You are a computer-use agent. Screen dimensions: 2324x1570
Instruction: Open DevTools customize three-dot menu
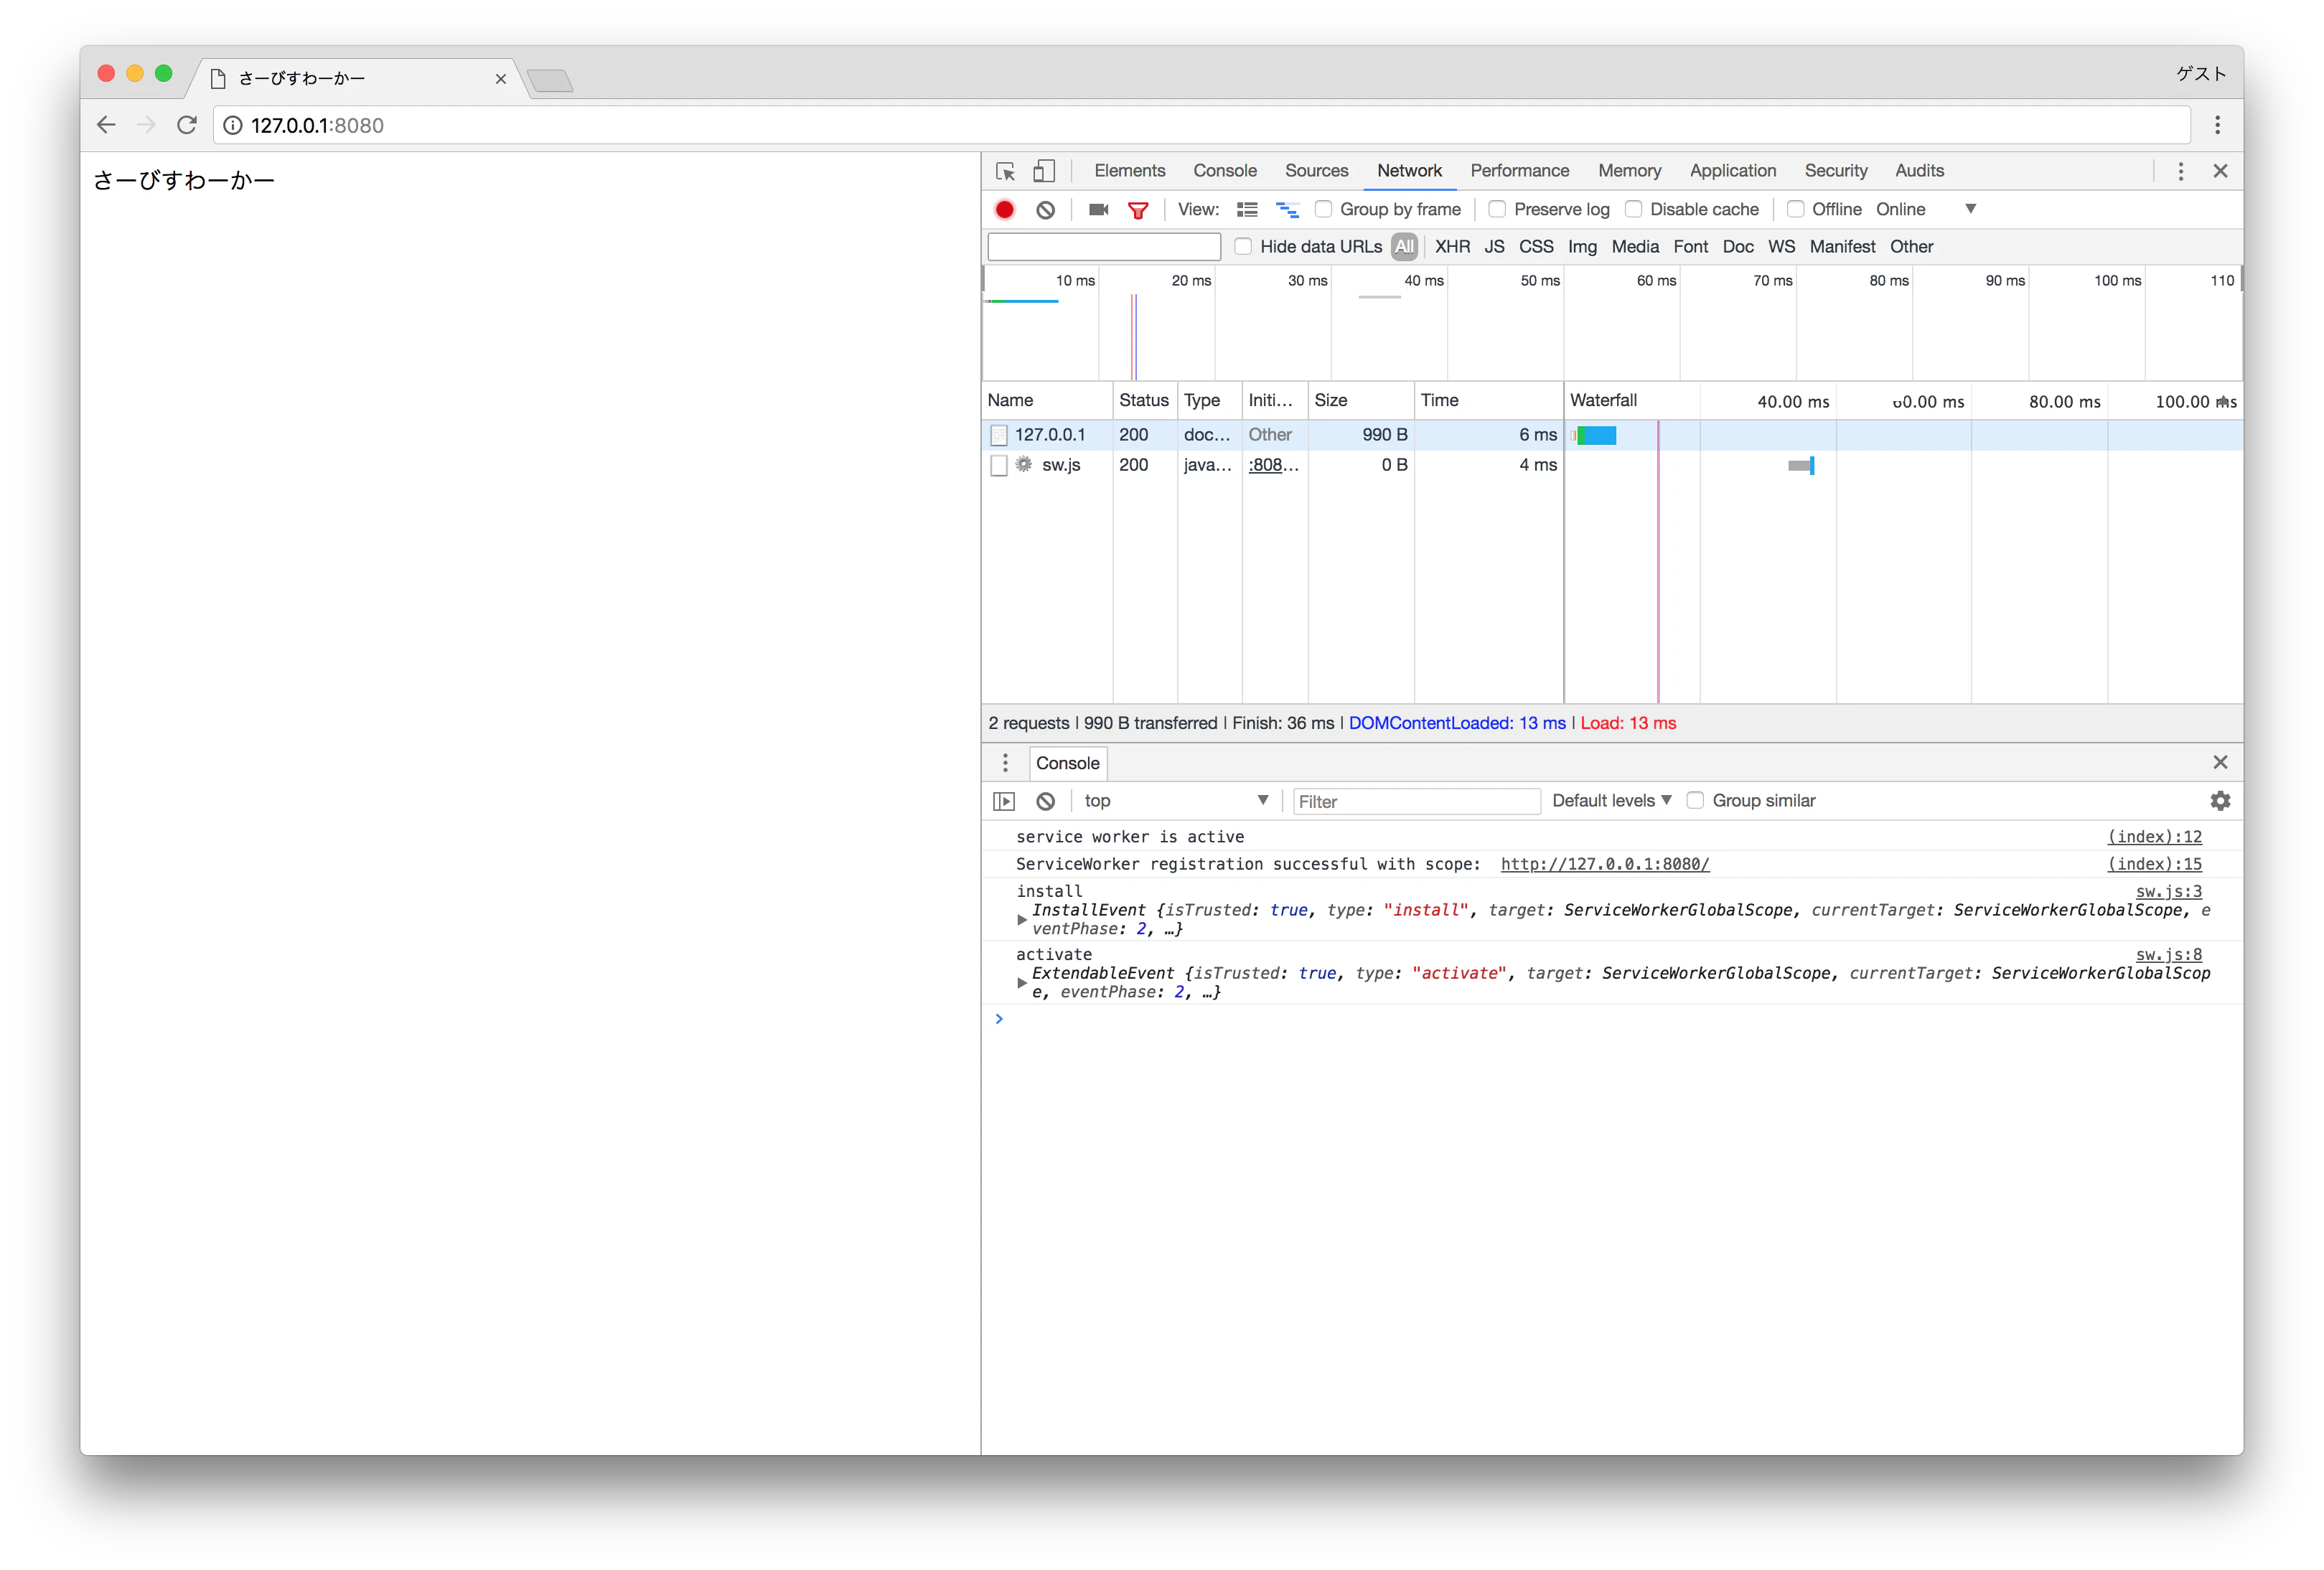tap(2181, 171)
